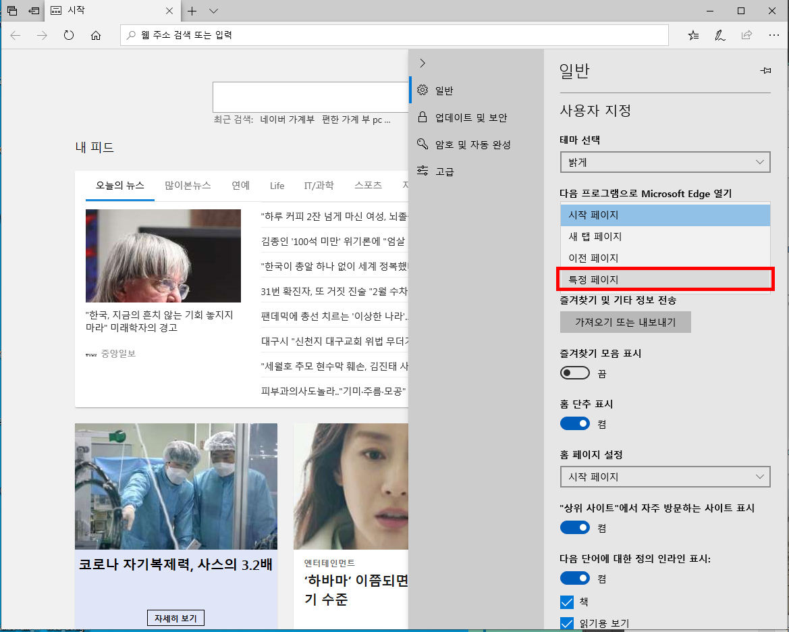Collapse settings pane with chevron arrow
Screen dimensions: 789x632
[x=423, y=63]
